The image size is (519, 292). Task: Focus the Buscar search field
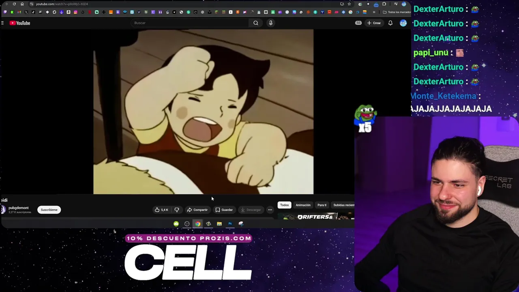tap(191, 23)
